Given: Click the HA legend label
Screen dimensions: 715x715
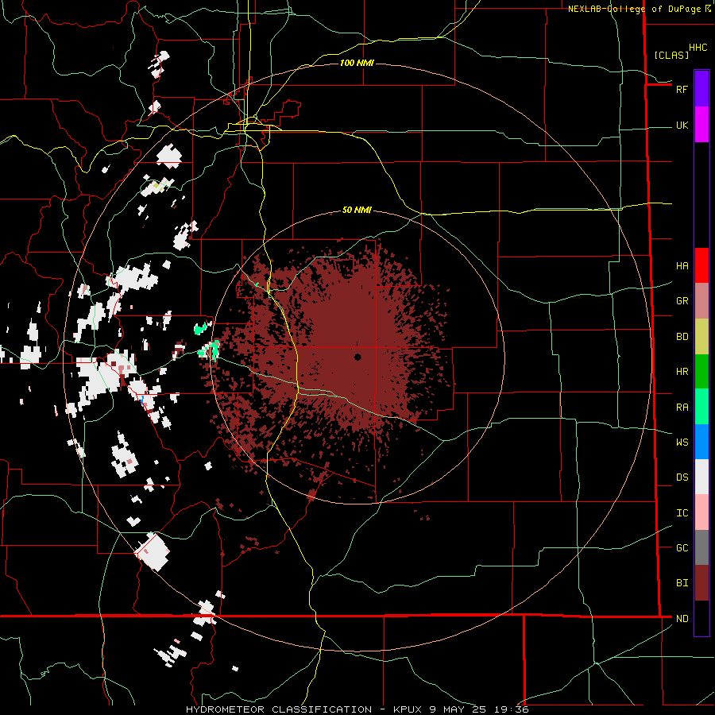Looking at the screenshot, I should pyautogui.click(x=682, y=266).
